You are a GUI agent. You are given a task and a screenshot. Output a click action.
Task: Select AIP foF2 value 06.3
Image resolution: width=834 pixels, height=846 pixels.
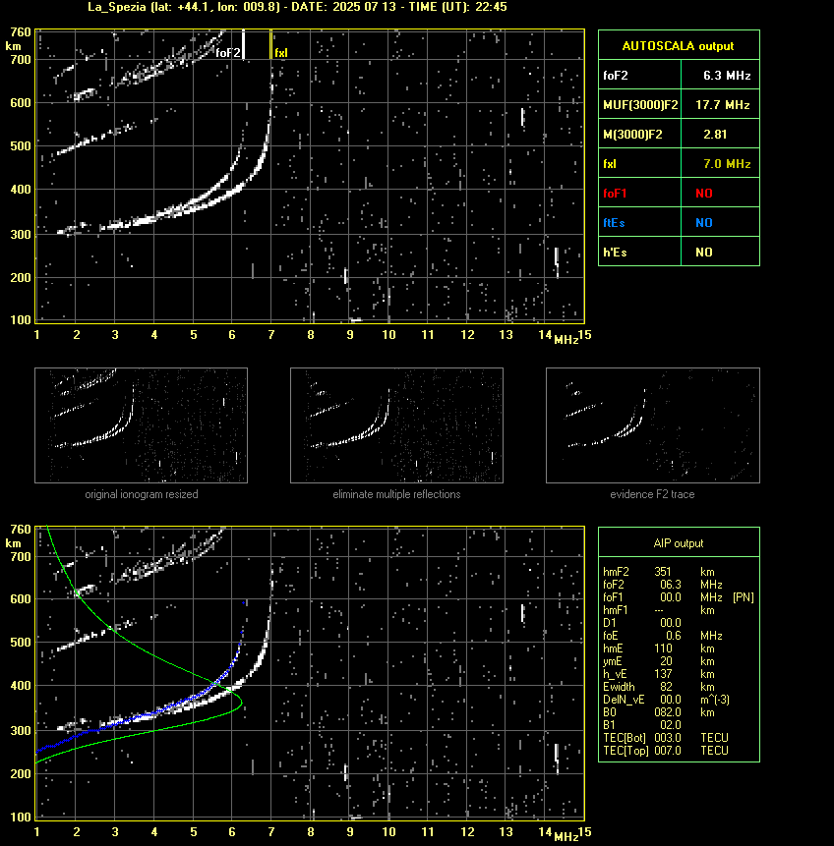click(x=671, y=585)
